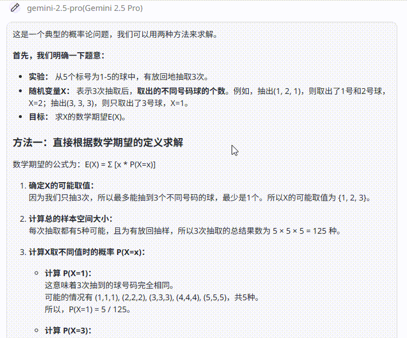The width and height of the screenshot is (407, 338).
Task: Click the text 5 × 5 × 5 = 125 种
Action: click(307, 231)
